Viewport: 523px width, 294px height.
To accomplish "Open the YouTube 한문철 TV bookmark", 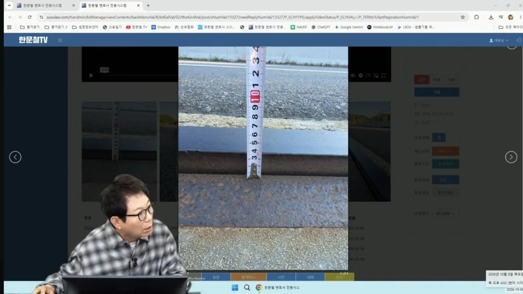I will (136, 27).
